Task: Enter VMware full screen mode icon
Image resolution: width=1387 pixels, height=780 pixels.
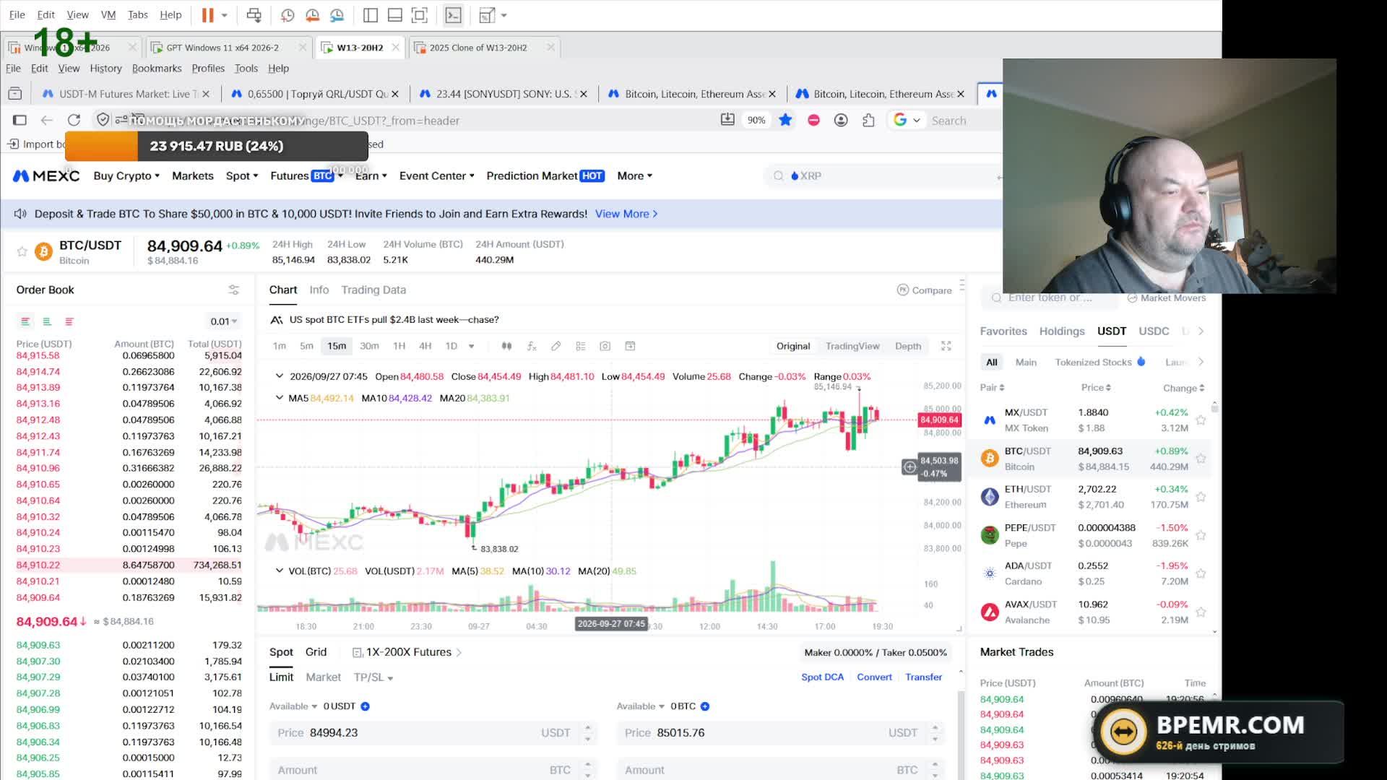Action: 419,14
